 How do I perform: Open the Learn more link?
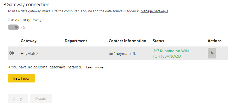coord(95,67)
